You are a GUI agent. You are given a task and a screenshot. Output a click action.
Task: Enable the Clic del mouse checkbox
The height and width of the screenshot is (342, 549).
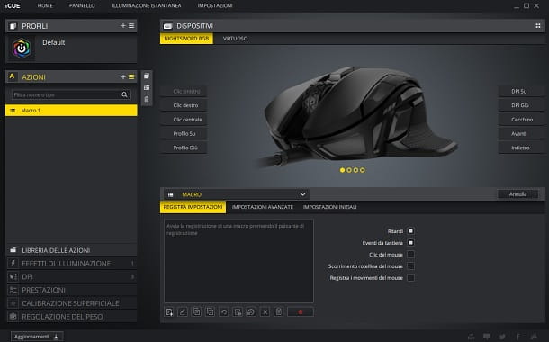(410, 255)
